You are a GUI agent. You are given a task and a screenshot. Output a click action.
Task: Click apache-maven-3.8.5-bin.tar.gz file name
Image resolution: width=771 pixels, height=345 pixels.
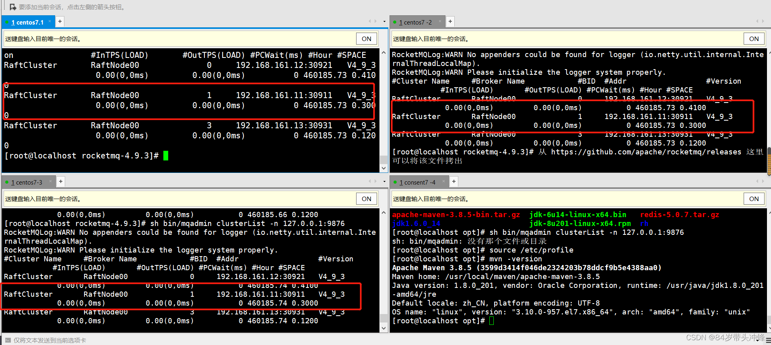pyautogui.click(x=456, y=215)
